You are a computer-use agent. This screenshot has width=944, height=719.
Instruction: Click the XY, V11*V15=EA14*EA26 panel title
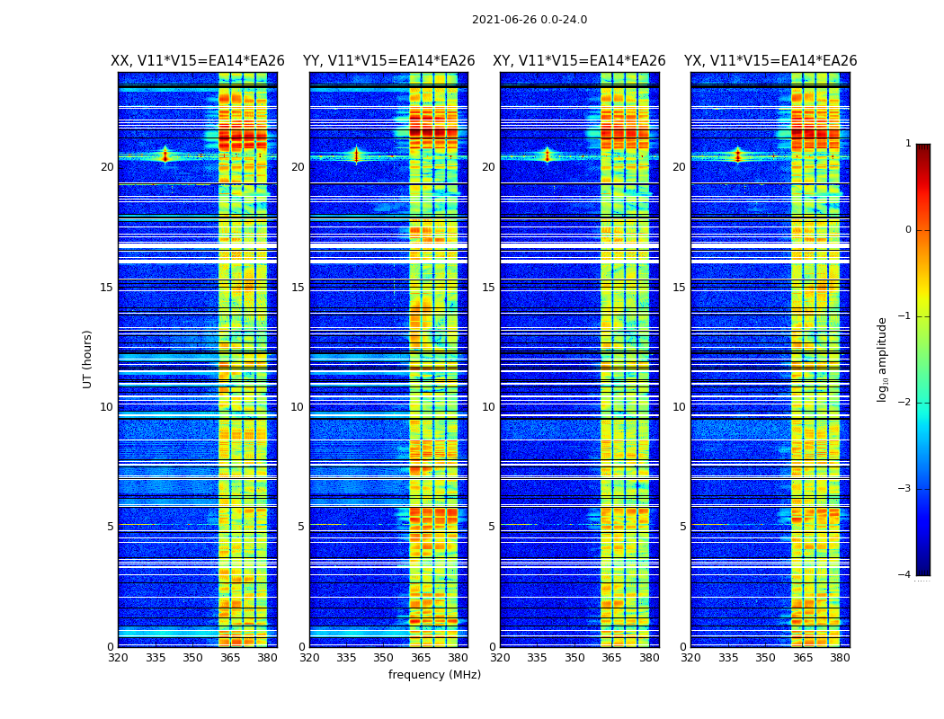(579, 61)
